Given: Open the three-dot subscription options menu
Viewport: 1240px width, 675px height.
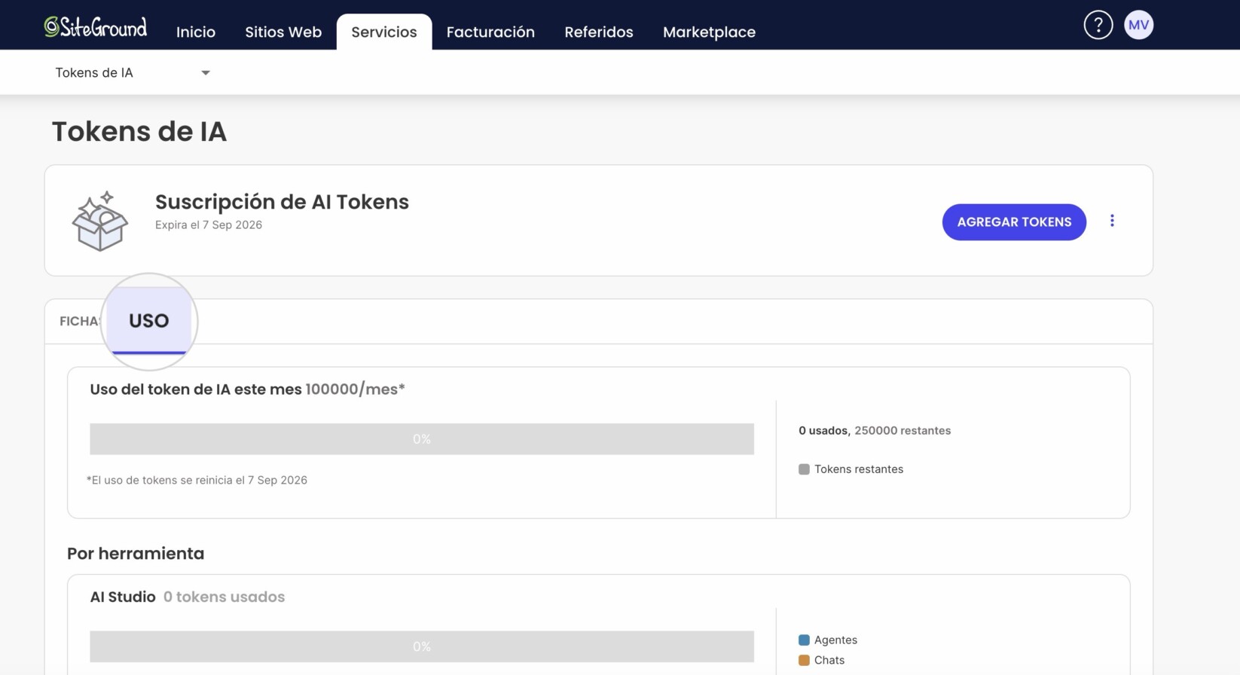Looking at the screenshot, I should 1112,221.
